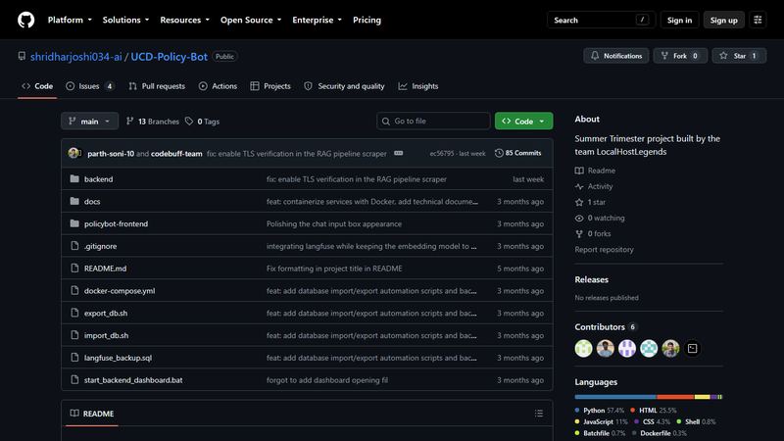
Task: Click the file icon beside docker-compose.yml
Action: pos(74,290)
